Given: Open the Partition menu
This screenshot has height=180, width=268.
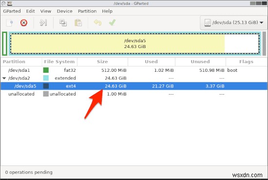Looking at the screenshot, I should click(87, 11).
